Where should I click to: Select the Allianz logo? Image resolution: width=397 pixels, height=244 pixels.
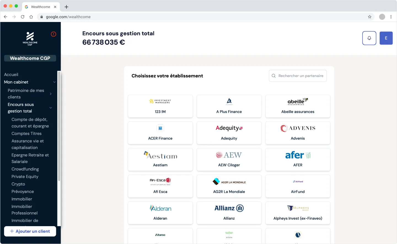pos(229,208)
